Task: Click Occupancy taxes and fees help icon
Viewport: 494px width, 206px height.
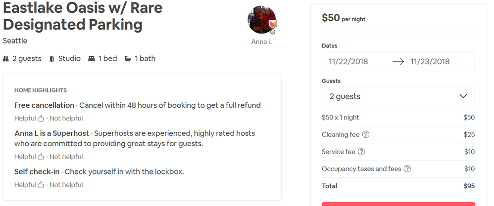Action: (407, 169)
